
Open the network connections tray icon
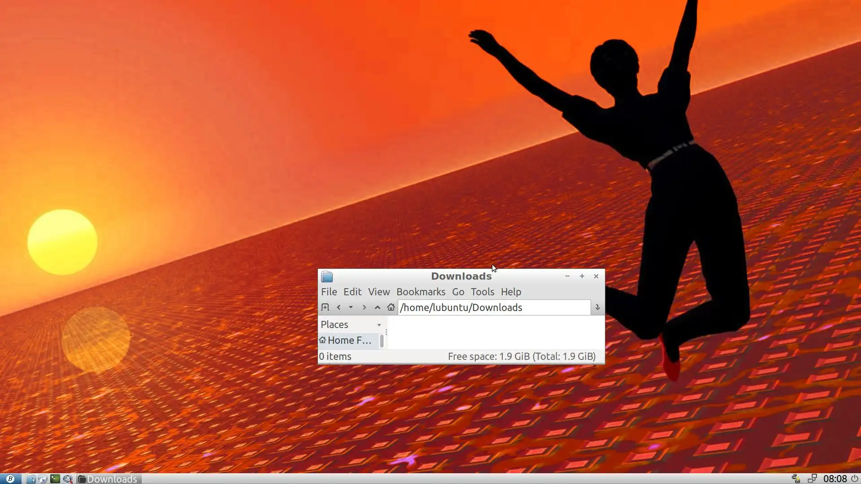[812, 479]
